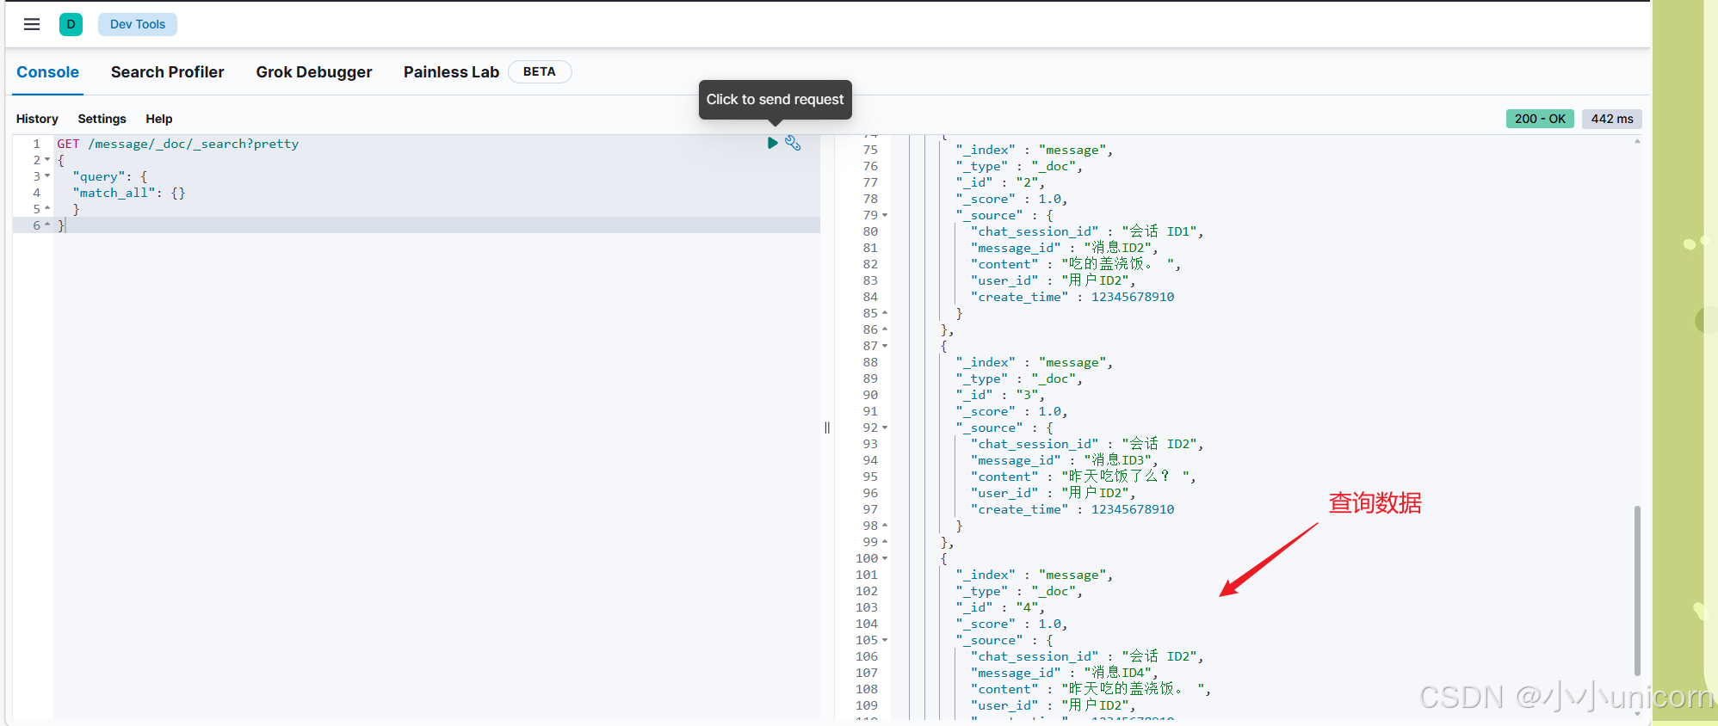
Task: Collapse hit object fold at line 100
Action: [x=885, y=558]
